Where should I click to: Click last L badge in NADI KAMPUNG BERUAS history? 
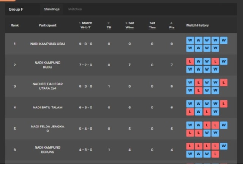(215, 154)
